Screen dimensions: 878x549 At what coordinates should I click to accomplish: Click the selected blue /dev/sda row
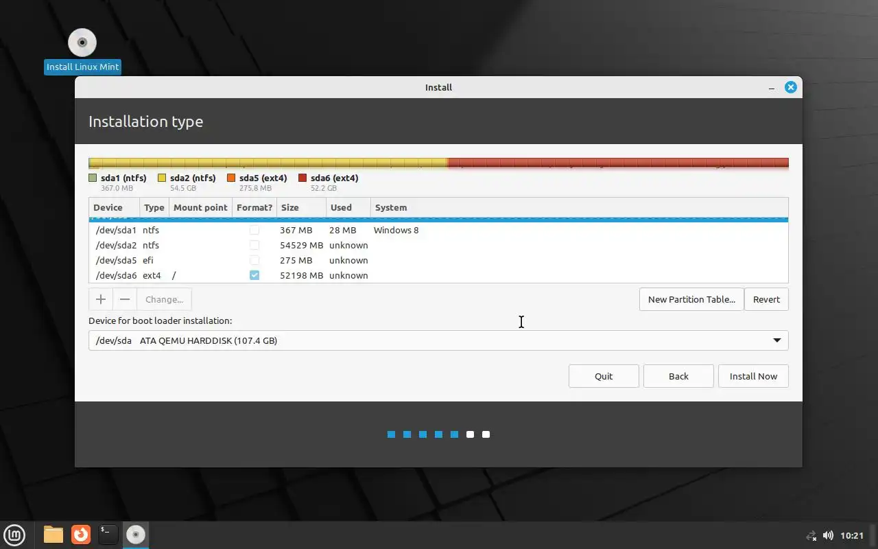coord(438,220)
